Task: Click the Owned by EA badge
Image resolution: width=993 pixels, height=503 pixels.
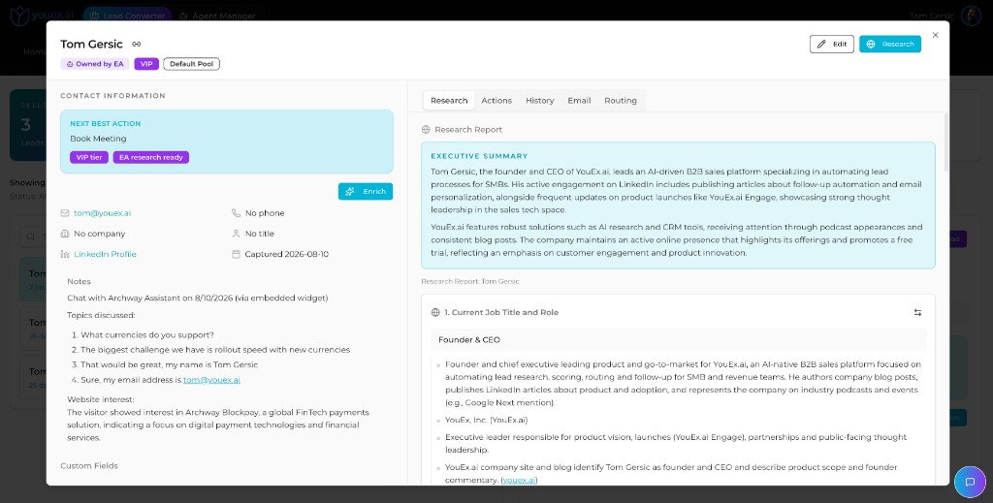Action: (95, 64)
